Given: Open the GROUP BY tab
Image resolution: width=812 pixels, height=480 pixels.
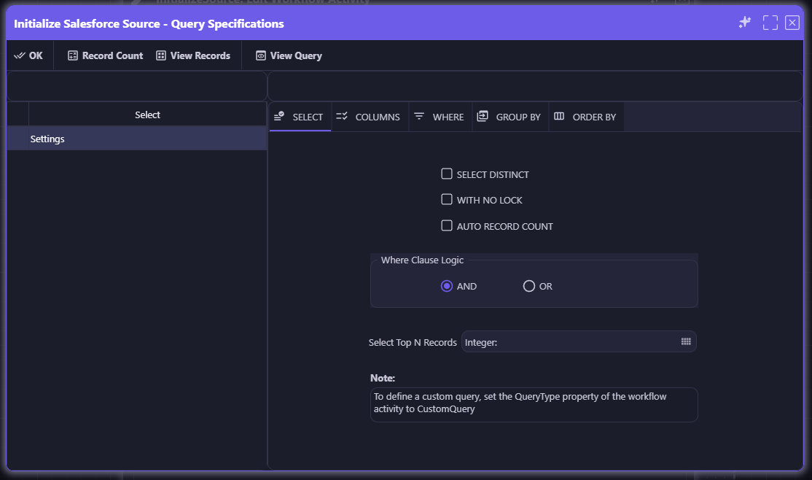Looking at the screenshot, I should 510,117.
